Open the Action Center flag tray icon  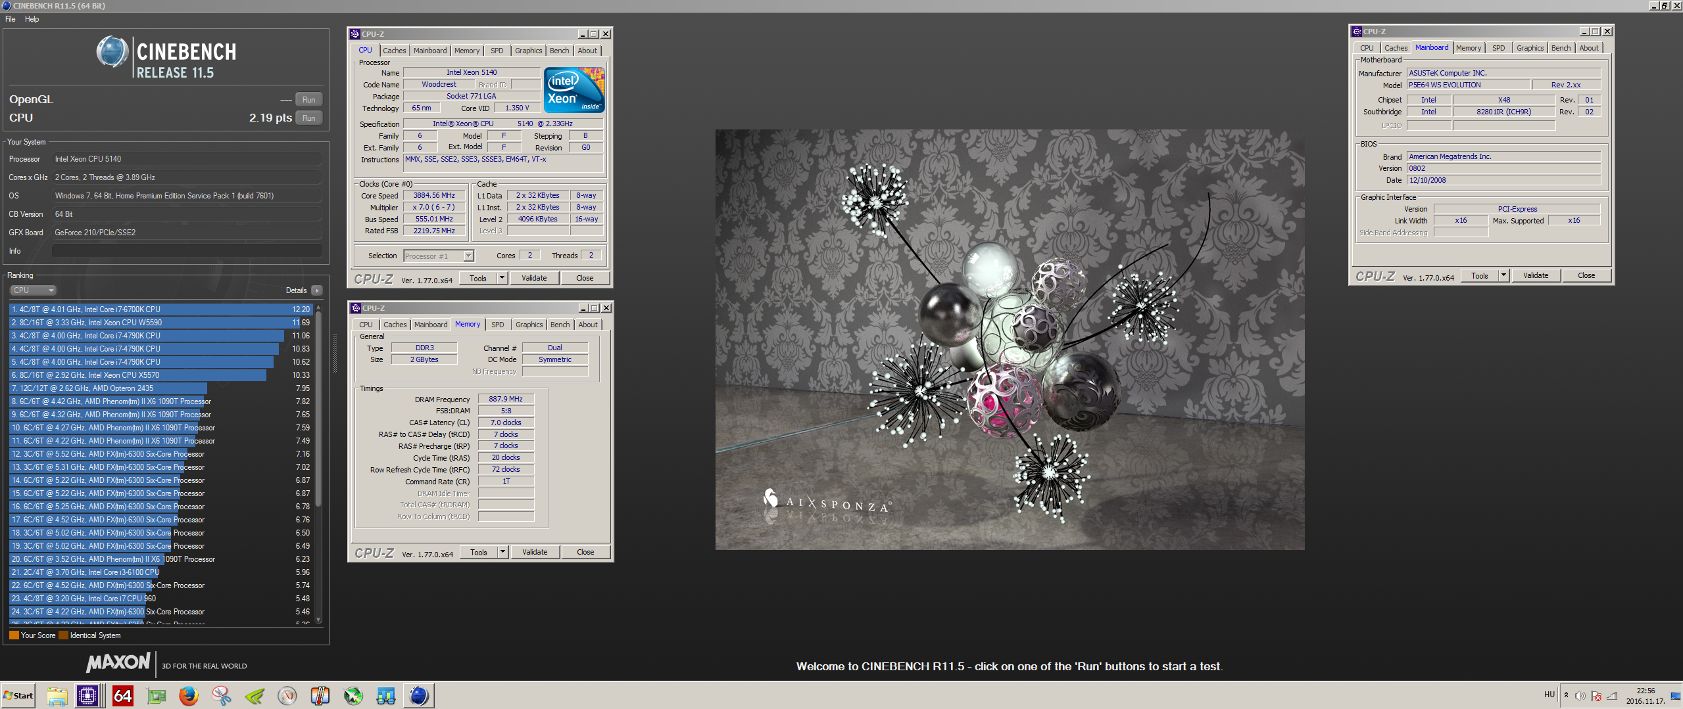[1596, 696]
